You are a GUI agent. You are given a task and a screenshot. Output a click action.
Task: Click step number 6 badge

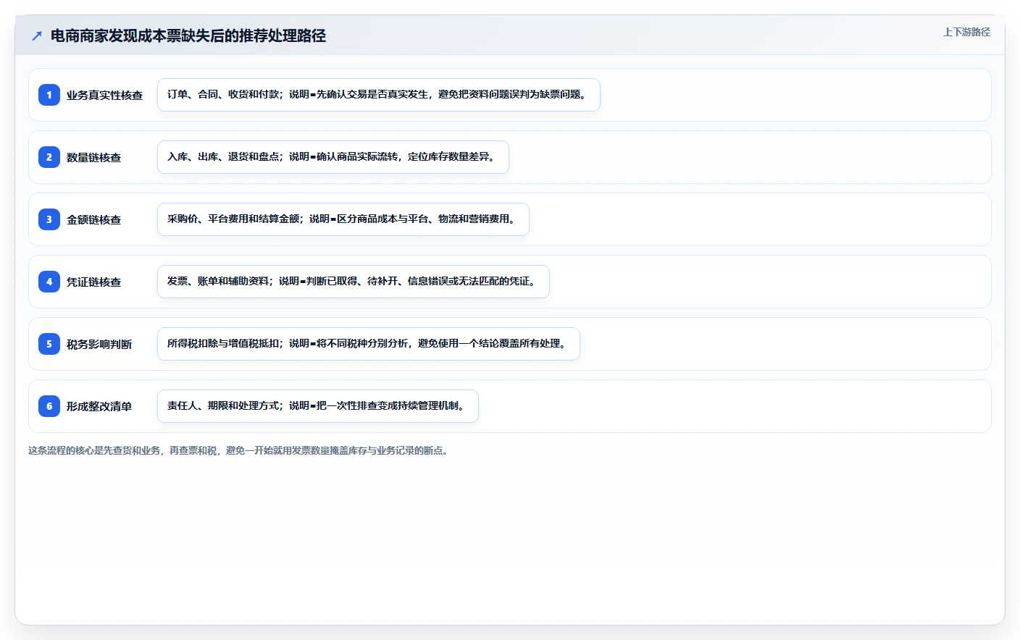(49, 406)
